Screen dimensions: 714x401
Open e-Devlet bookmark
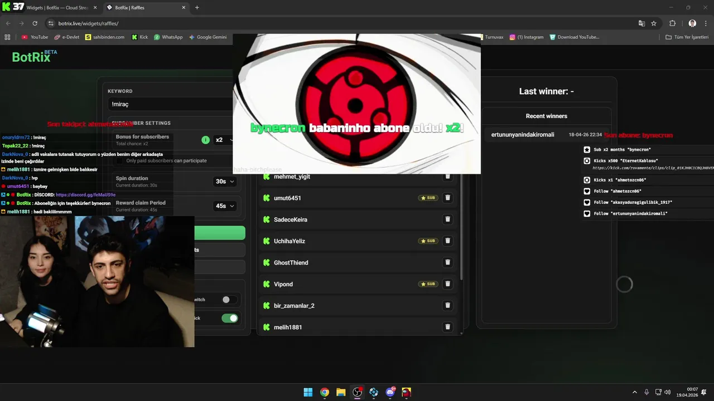click(x=67, y=37)
